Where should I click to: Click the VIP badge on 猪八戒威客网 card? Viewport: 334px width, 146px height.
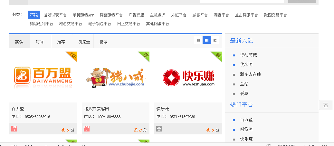87,129
